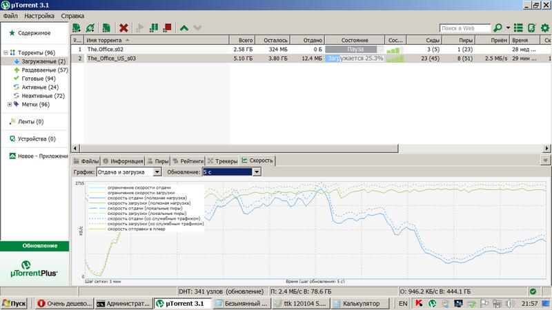Click the Web search input field
The image size is (552, 310).
tap(464, 28)
